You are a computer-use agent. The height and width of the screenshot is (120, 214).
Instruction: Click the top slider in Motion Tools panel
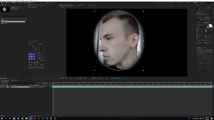[33, 47]
